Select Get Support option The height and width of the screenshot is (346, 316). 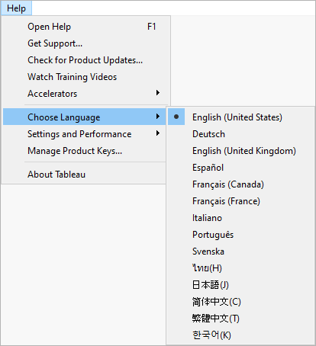coord(84,43)
